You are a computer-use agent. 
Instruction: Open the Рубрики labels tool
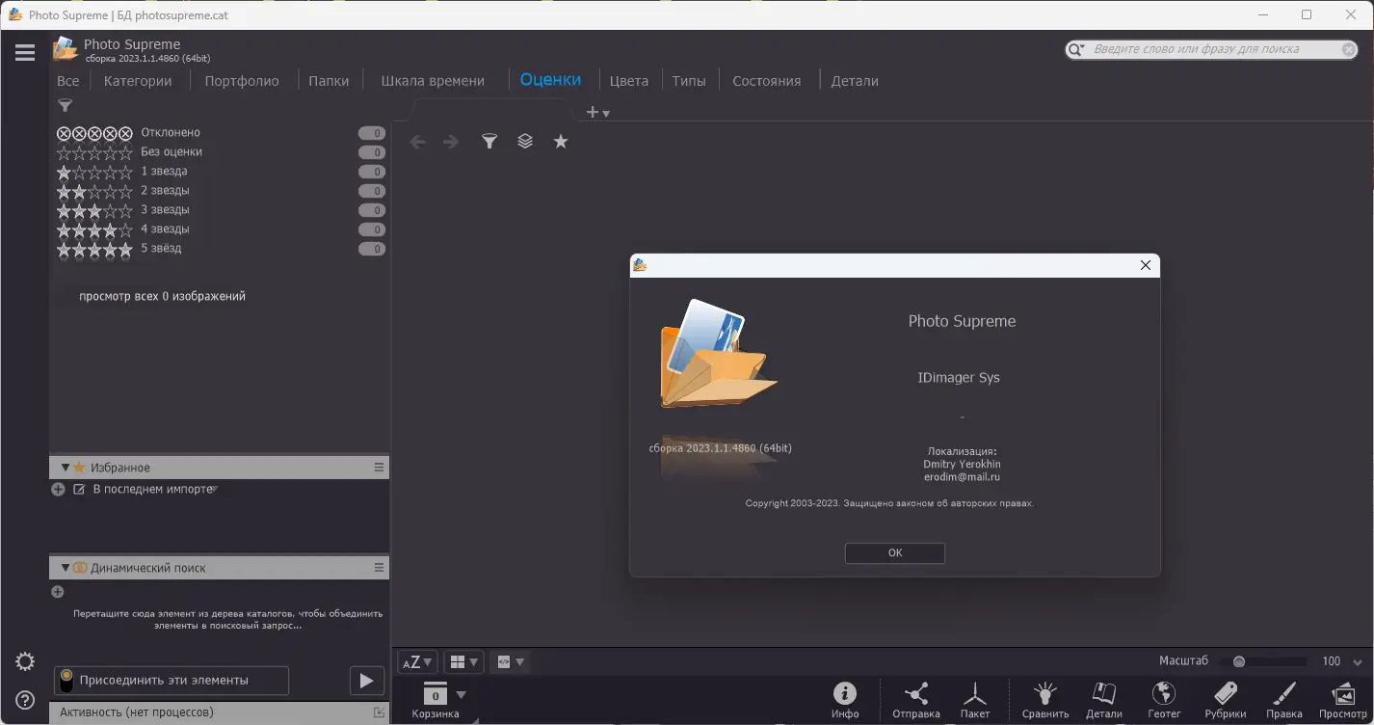[x=1226, y=700]
